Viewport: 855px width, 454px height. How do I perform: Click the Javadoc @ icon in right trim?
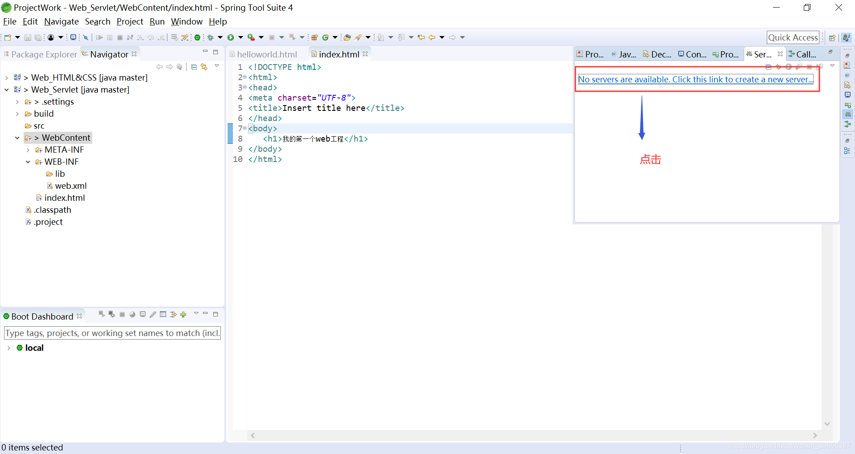[847, 75]
